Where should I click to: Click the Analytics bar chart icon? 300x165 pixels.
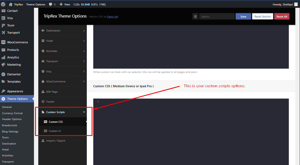point(3,57)
